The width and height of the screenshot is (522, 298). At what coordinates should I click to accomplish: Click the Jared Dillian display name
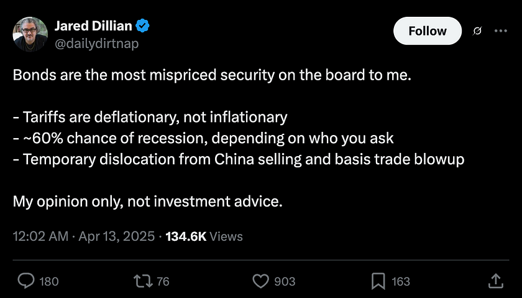(x=93, y=26)
